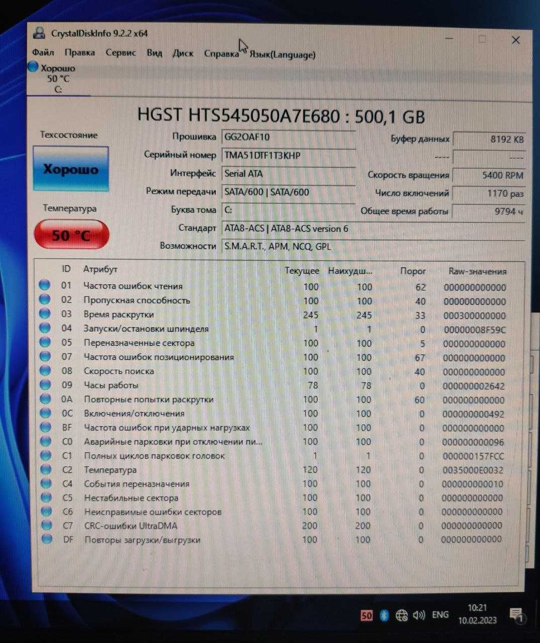Click the Атрибут column header
Screen dimensions: 540x643
[x=100, y=269]
